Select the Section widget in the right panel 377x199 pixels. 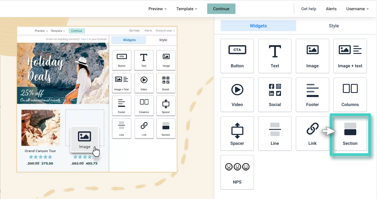(350, 133)
